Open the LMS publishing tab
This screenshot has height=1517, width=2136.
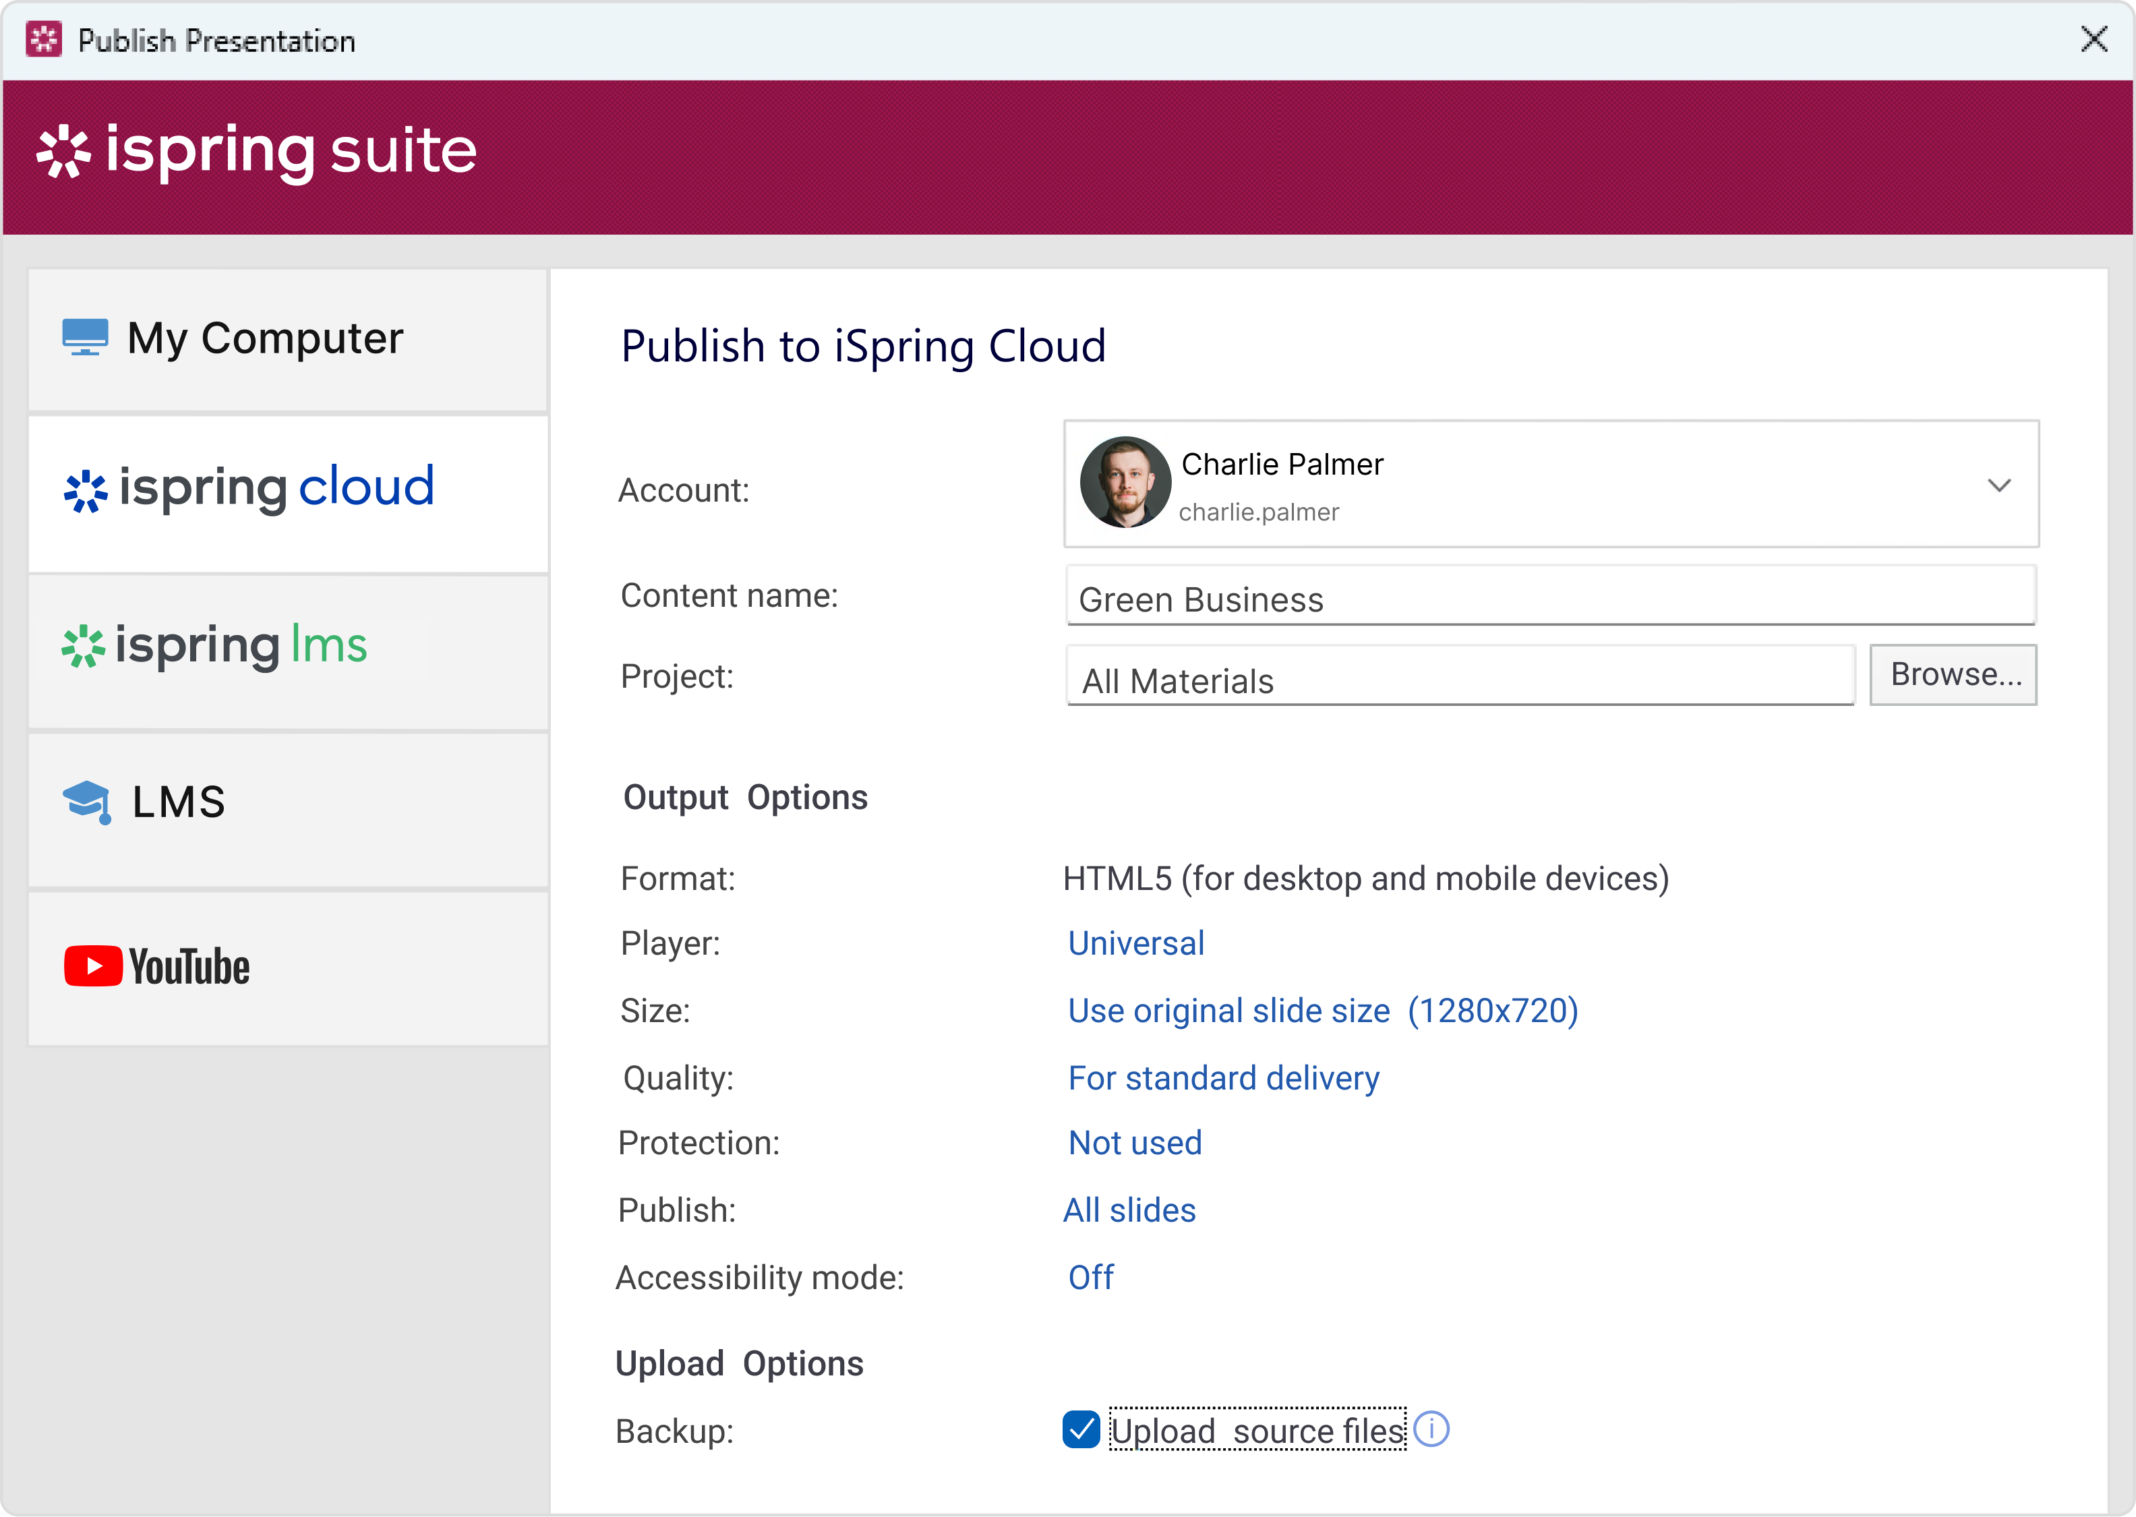288,809
